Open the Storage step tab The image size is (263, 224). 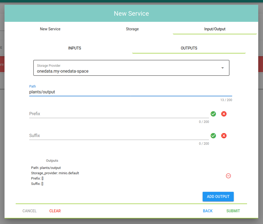tap(132, 29)
